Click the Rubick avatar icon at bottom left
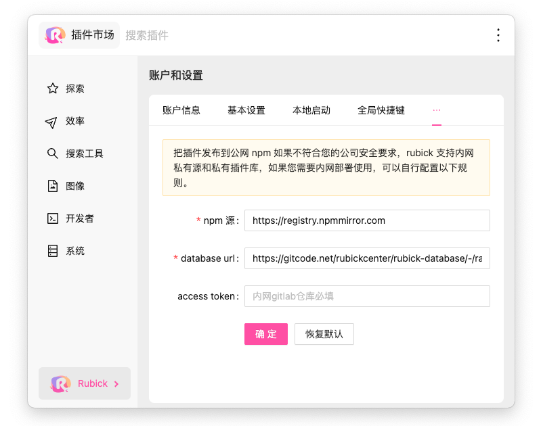This screenshot has width=541, height=426. [x=61, y=383]
